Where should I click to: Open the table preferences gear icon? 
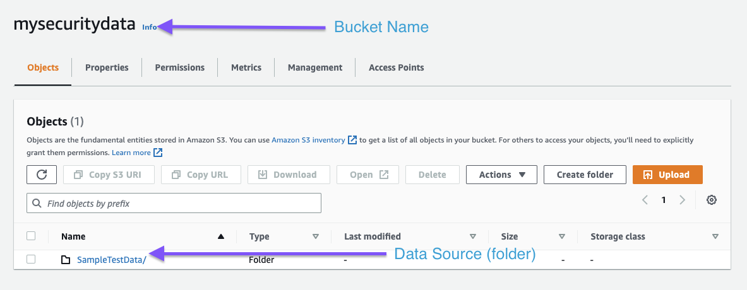(x=712, y=200)
